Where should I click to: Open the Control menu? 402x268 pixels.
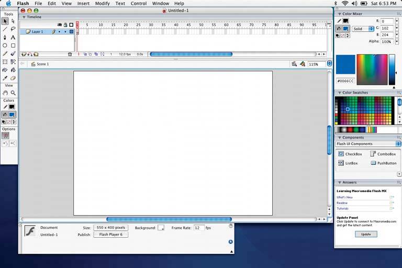click(139, 4)
